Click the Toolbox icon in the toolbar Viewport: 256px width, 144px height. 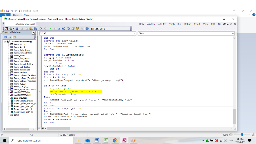click(82, 29)
